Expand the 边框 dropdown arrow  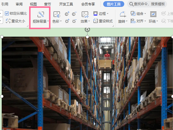coord(108,14)
